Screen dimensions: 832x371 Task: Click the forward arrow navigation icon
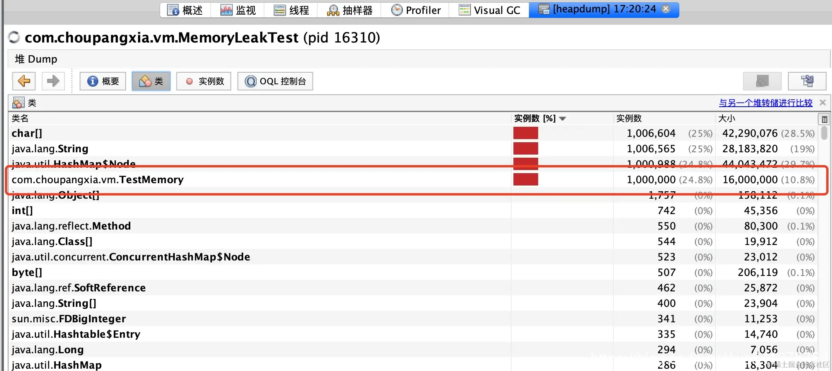point(53,81)
